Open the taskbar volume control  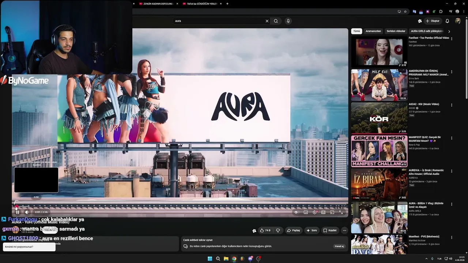(450, 259)
